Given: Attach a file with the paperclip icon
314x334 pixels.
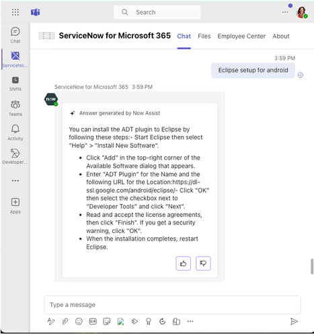Looking at the screenshot, I should click(x=65, y=321).
